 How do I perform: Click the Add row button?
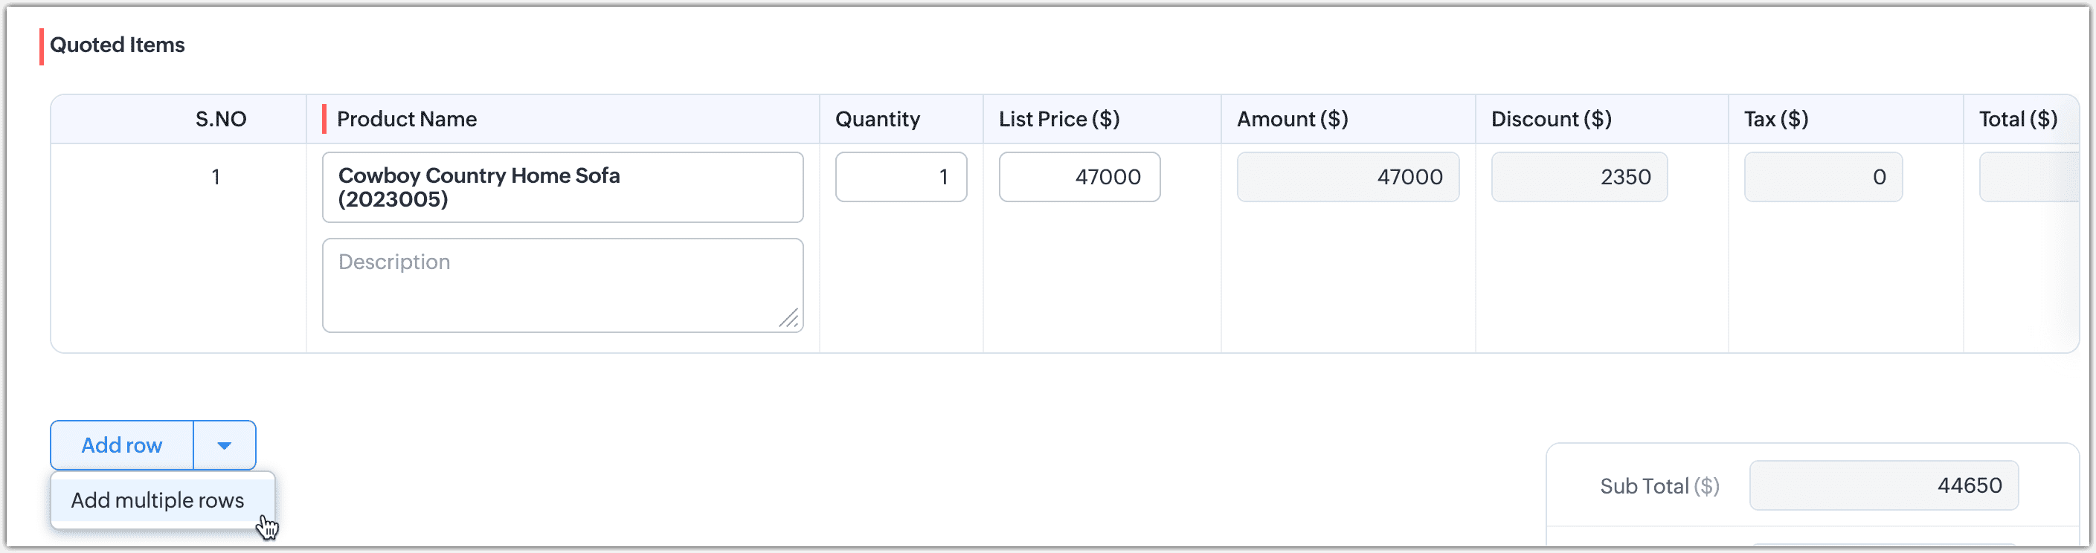pyautogui.click(x=122, y=444)
